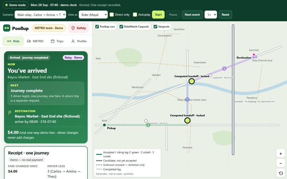Click the Reset button
The height and width of the screenshot is (179, 287).
click(225, 15)
